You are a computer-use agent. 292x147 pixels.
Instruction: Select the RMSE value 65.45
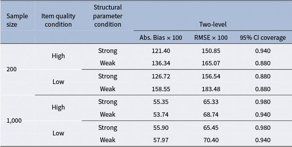click(x=211, y=127)
